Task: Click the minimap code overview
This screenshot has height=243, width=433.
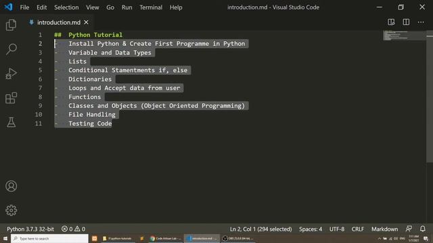Action: [405, 36]
